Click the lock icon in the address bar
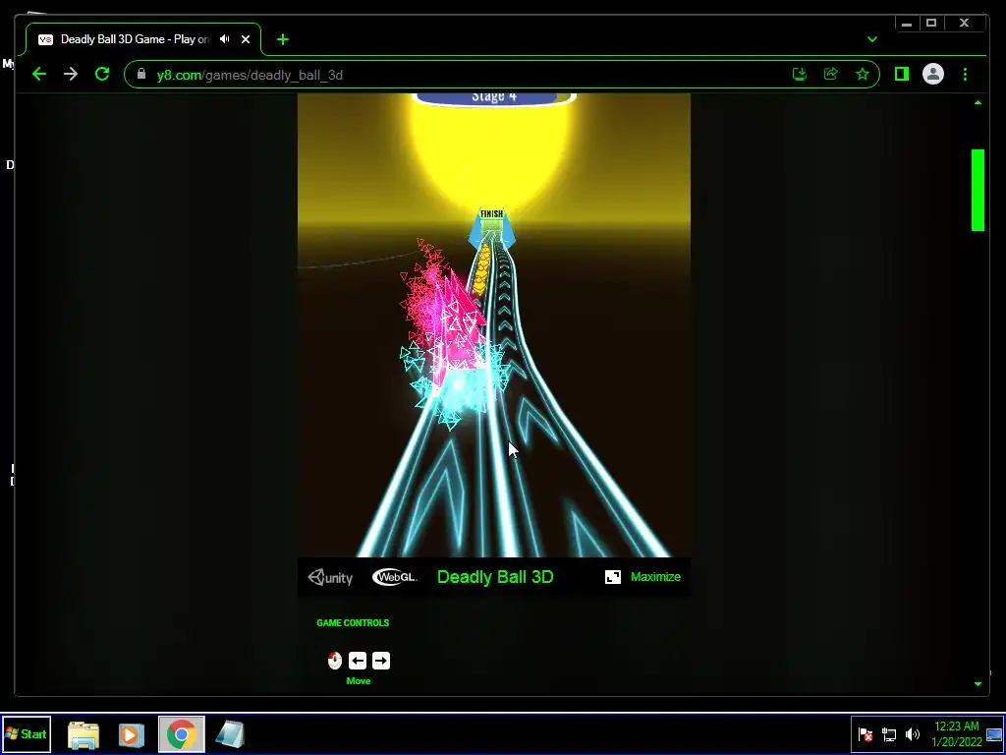Image resolution: width=1006 pixels, height=755 pixels. [141, 75]
